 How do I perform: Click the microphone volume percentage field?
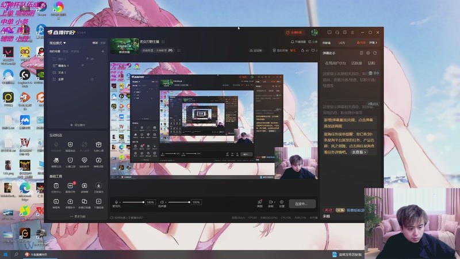pos(150,203)
